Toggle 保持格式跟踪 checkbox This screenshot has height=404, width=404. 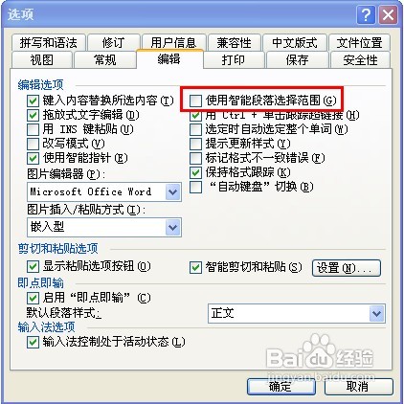click(195, 172)
